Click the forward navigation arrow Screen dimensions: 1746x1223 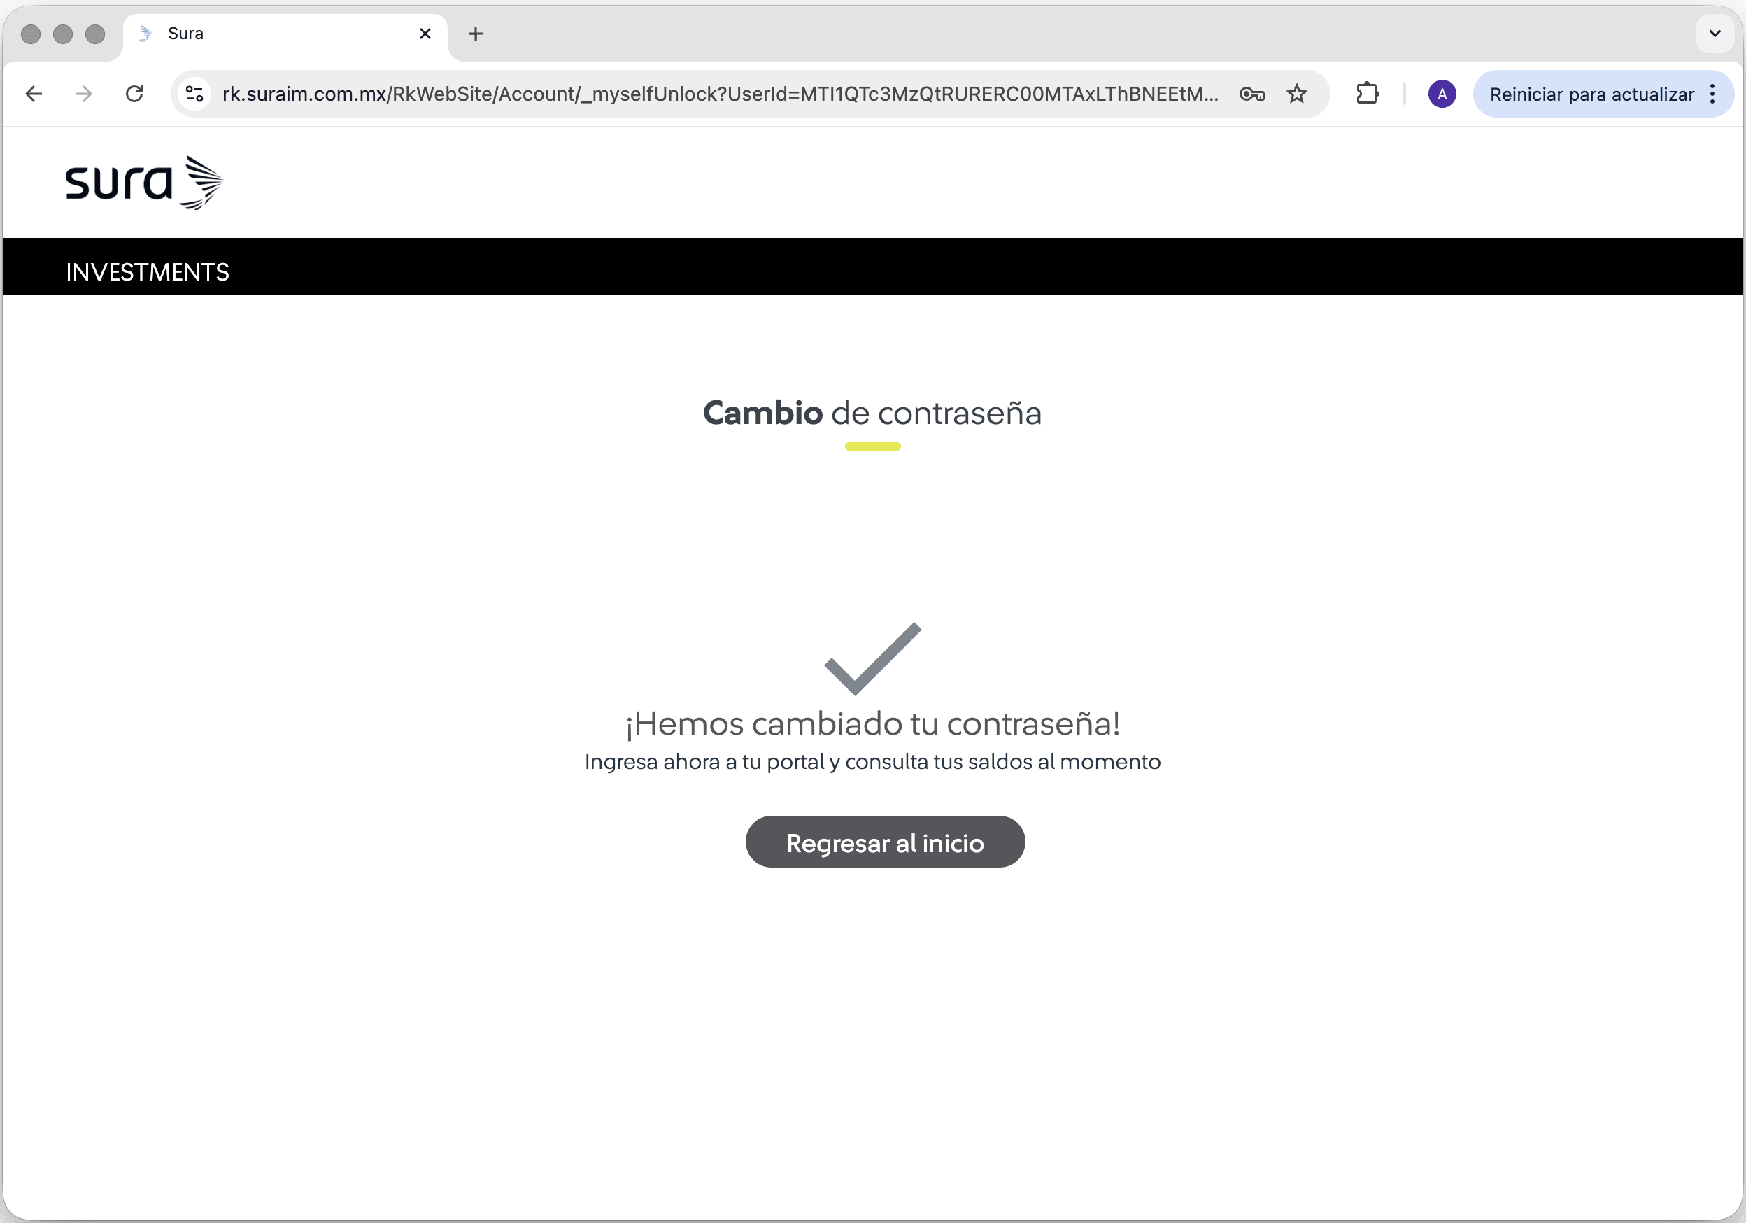pos(84,94)
